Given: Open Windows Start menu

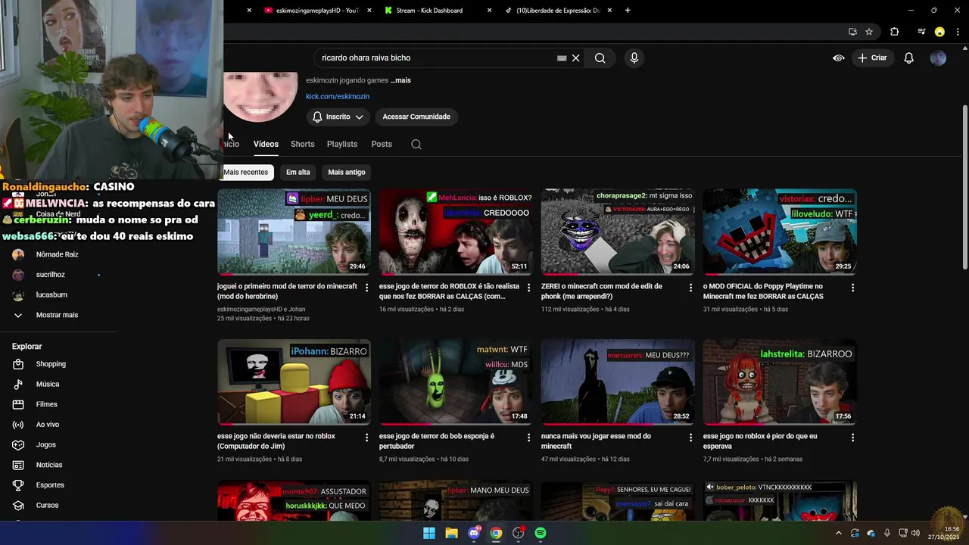Looking at the screenshot, I should (428, 533).
